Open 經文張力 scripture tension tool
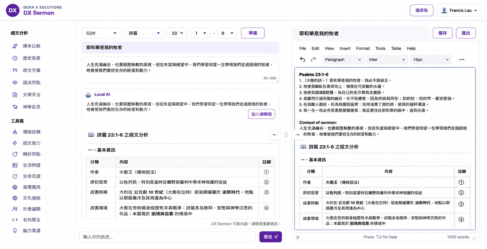Image resolution: width=487 pixels, height=249 pixels. (26, 143)
